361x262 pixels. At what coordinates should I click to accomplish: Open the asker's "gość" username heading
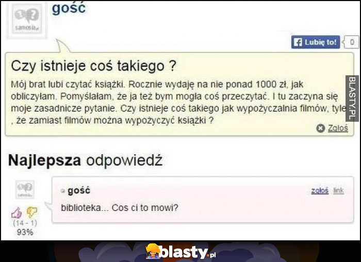coord(69,9)
